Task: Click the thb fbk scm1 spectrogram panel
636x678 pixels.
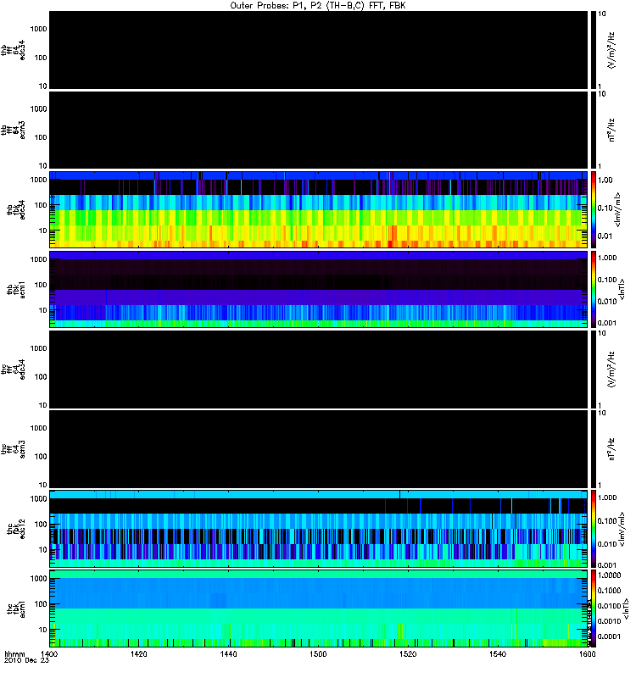Action: point(319,290)
